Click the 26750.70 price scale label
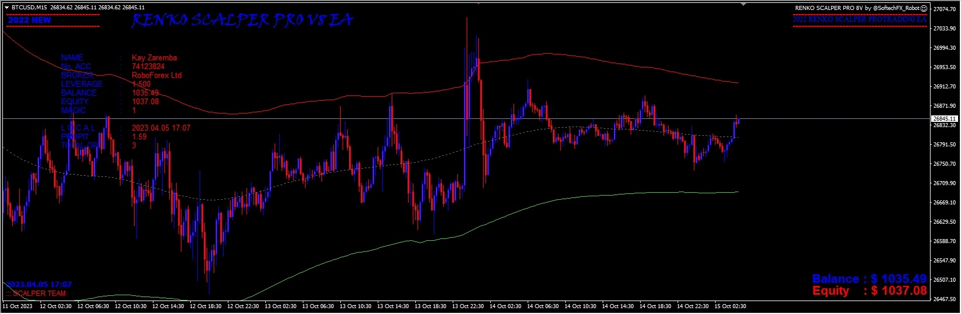This screenshot has width=961, height=314. point(945,163)
